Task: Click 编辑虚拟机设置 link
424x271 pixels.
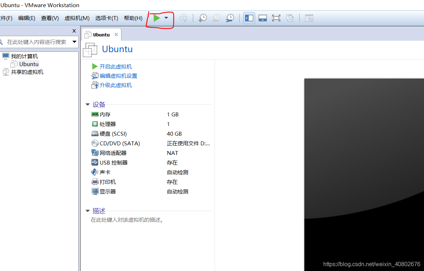Action: [x=119, y=76]
